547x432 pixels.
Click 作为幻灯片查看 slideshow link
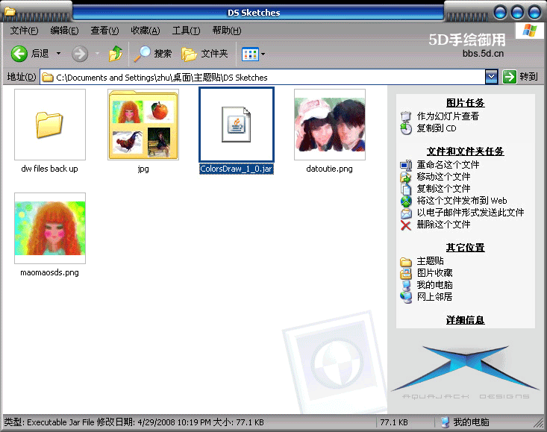tap(448, 116)
